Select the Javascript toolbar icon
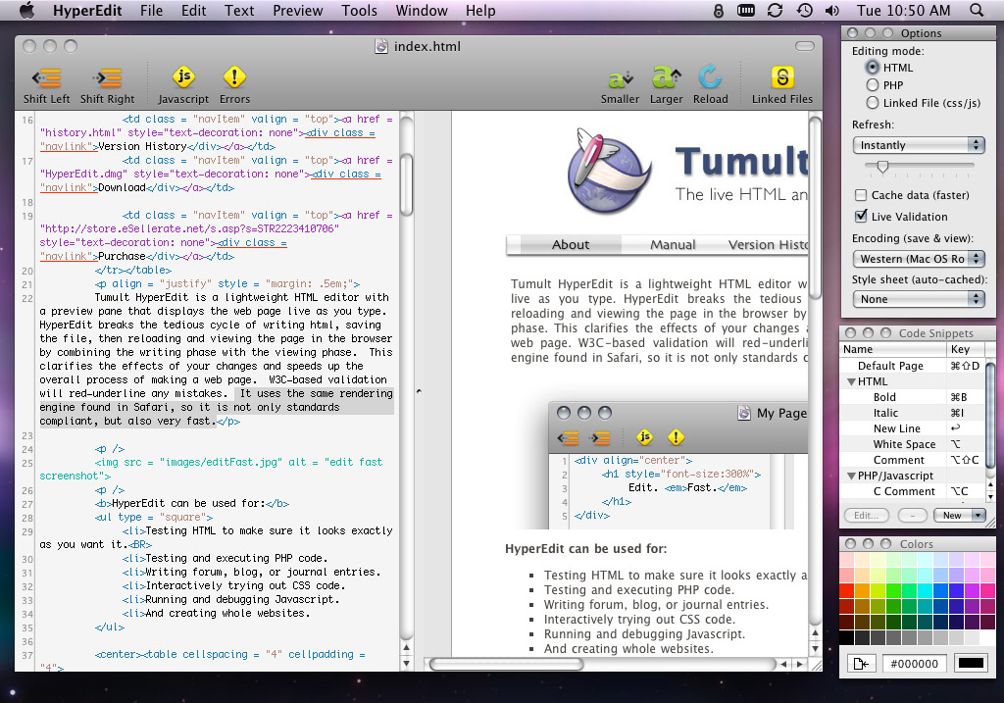This screenshot has width=1004, height=703. click(182, 78)
